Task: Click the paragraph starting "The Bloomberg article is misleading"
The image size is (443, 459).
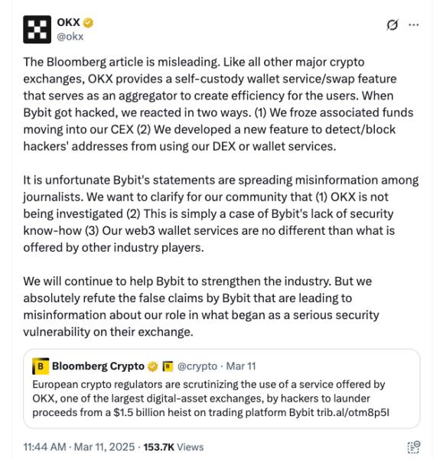Action: 218,104
